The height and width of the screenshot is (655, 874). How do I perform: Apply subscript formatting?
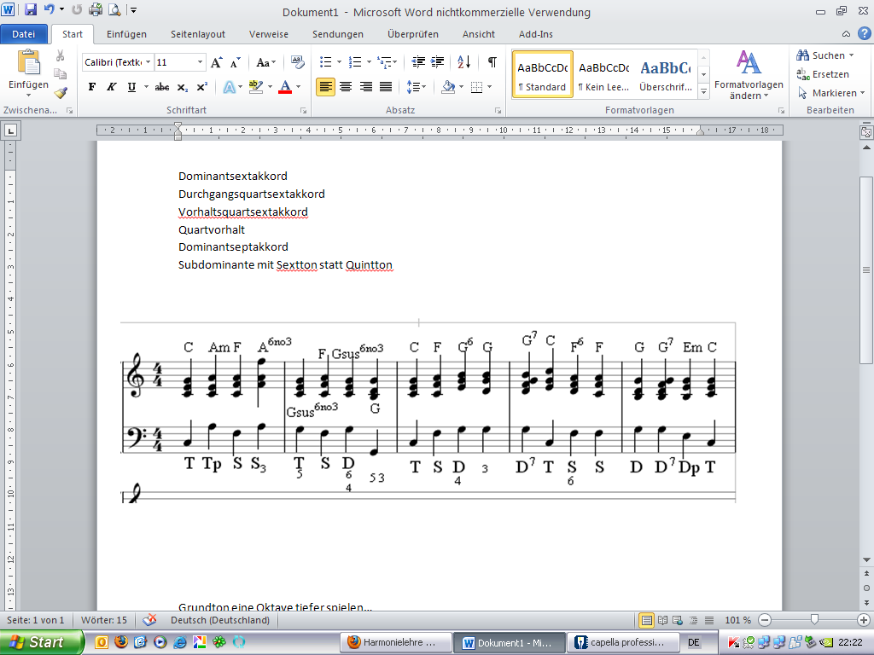[183, 87]
